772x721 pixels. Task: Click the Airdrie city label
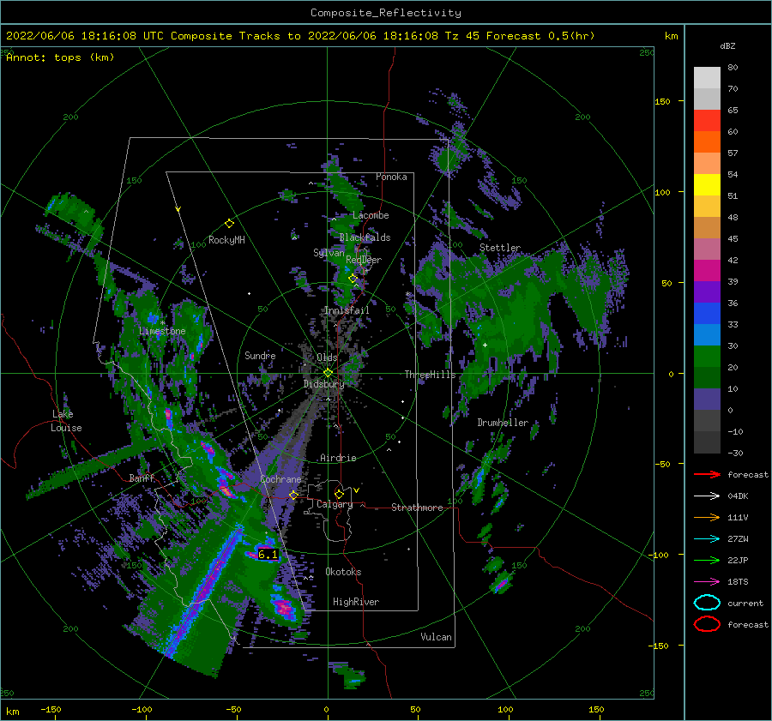(x=338, y=458)
